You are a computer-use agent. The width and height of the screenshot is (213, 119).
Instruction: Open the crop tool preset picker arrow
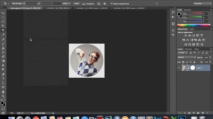point(9,4)
